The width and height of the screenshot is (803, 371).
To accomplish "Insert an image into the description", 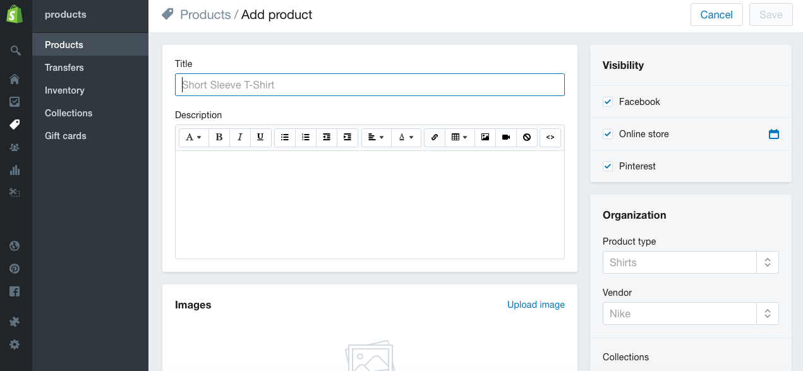I will 485,137.
